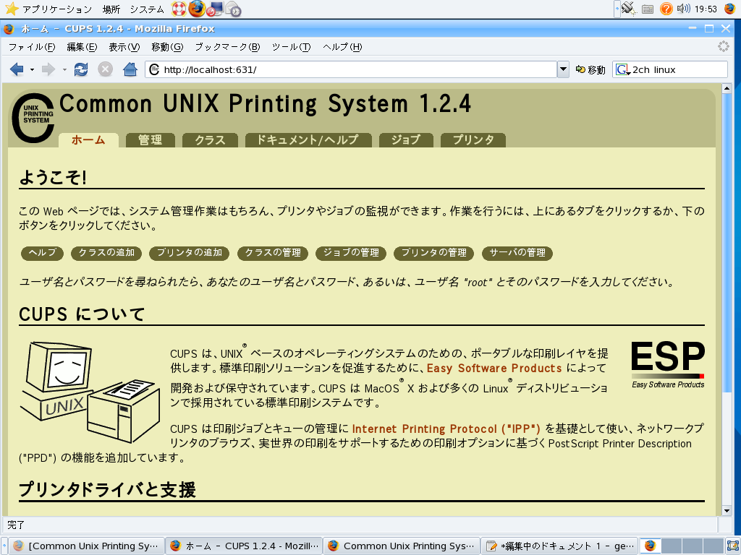Screen dimensions: 741x555
Task: Open the システム panel menu
Action: coord(147,9)
